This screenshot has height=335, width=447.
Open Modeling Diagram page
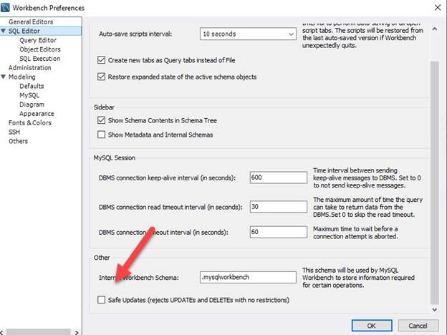tap(32, 105)
